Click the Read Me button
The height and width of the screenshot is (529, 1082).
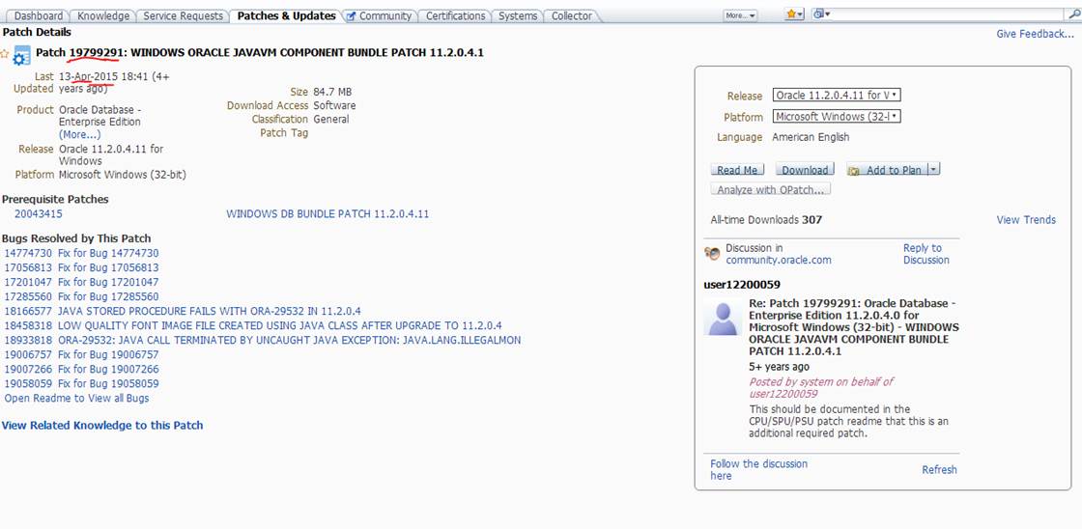click(737, 170)
